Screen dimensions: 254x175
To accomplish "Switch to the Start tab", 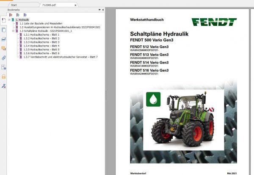I will [14, 5].
